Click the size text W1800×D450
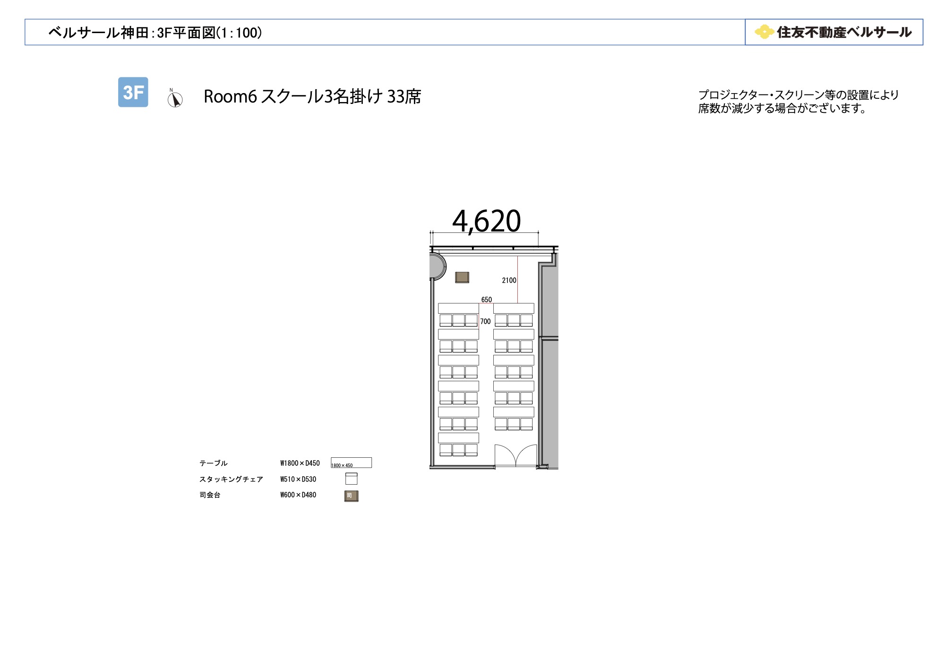The image size is (945, 668). [300, 463]
